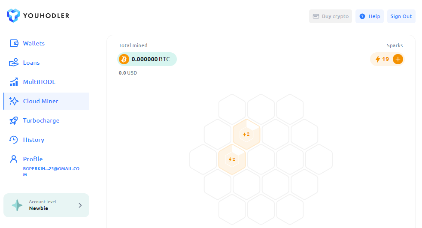
Task: Click the Buy crypto button
Action: point(331,16)
